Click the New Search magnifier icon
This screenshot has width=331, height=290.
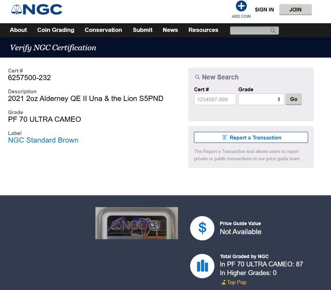197,77
